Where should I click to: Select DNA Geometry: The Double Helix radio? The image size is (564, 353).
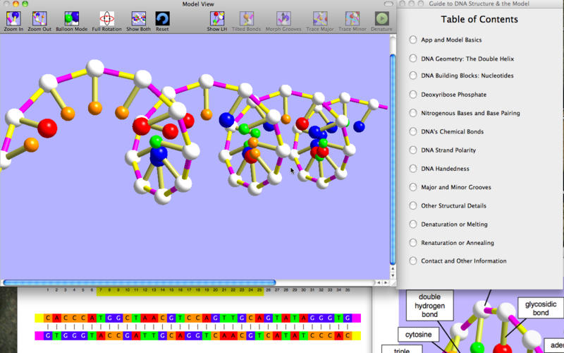coord(413,59)
